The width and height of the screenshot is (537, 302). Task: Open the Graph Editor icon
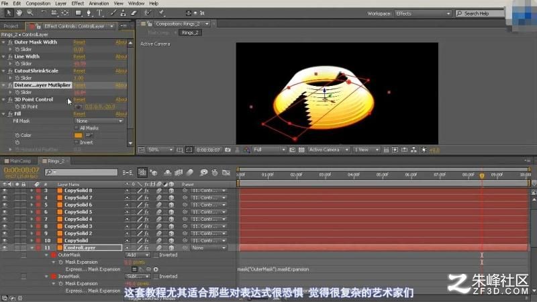tap(226, 172)
